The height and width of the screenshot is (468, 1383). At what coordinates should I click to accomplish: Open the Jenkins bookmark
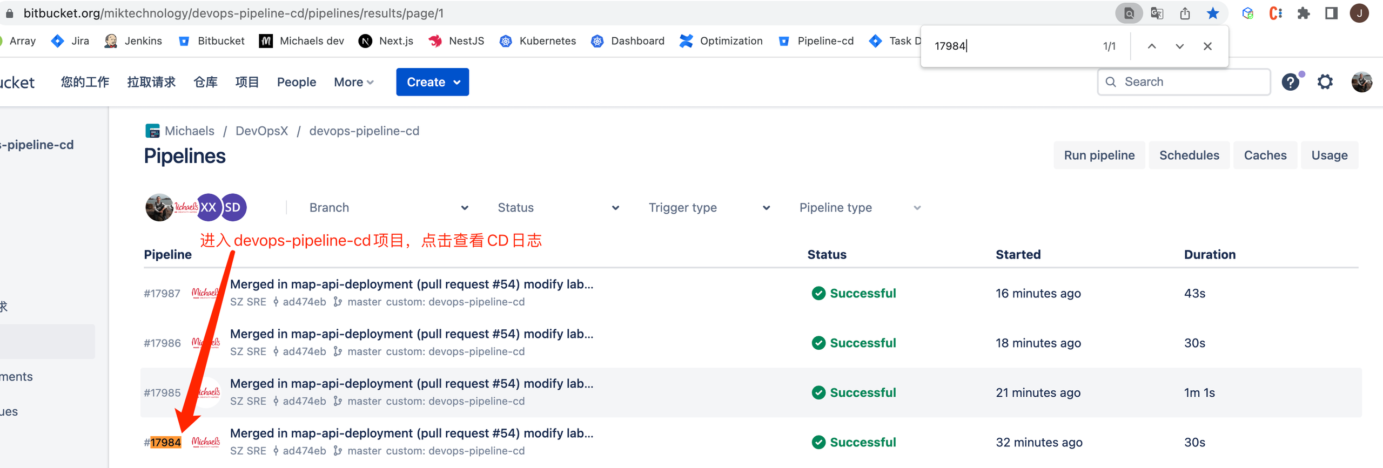[133, 41]
